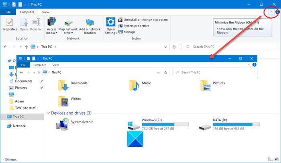The height and width of the screenshot is (163, 281).
Task: Open the File tab in the back window
Action: [8, 12]
